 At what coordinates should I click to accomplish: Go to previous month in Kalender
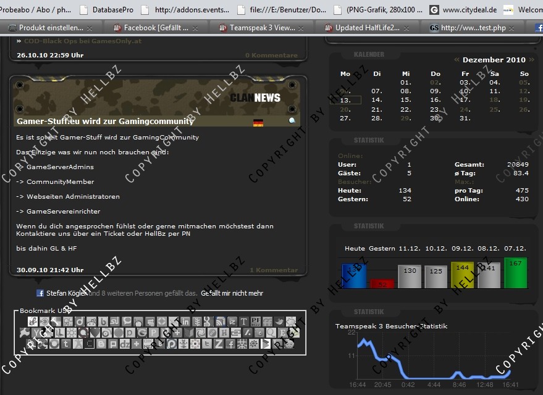point(457,60)
